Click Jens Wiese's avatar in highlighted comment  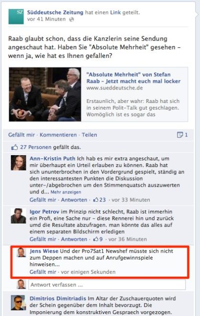[22, 253]
